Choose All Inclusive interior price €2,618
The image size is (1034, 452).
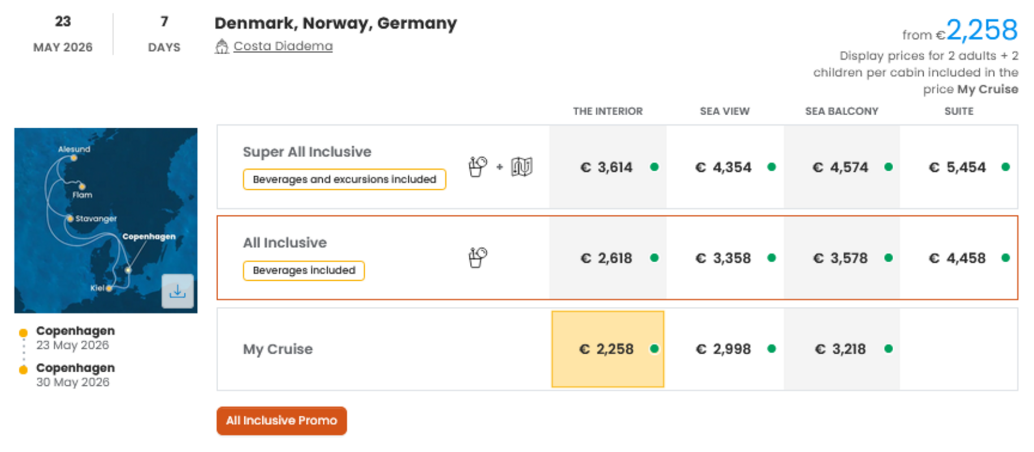tap(607, 258)
